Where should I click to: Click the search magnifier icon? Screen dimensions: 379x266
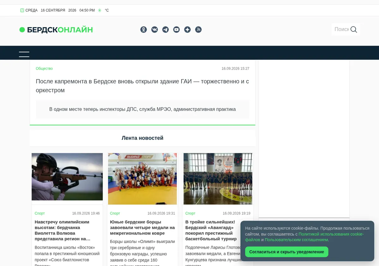click(354, 29)
